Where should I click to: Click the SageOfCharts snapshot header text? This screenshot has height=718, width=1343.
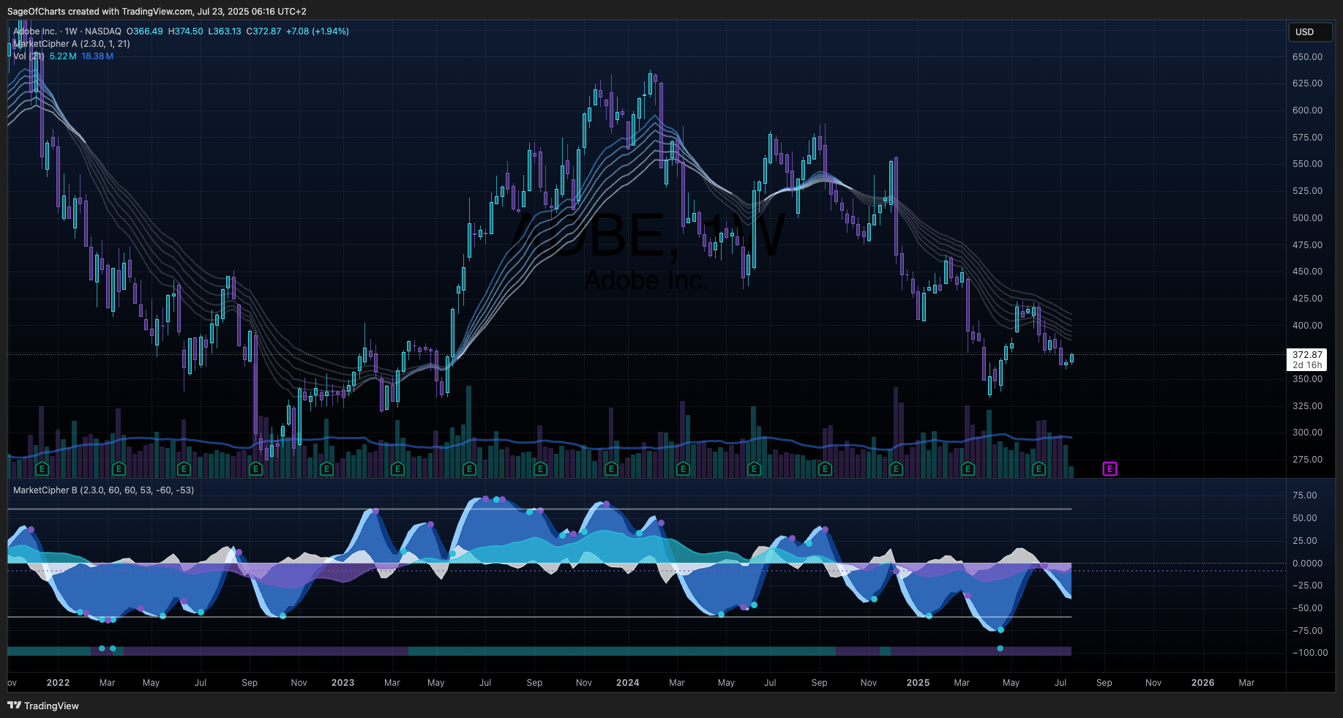click(x=157, y=12)
